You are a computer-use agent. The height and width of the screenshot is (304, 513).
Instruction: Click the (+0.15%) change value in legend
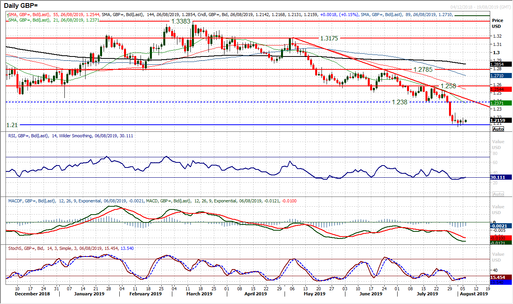[x=349, y=15]
